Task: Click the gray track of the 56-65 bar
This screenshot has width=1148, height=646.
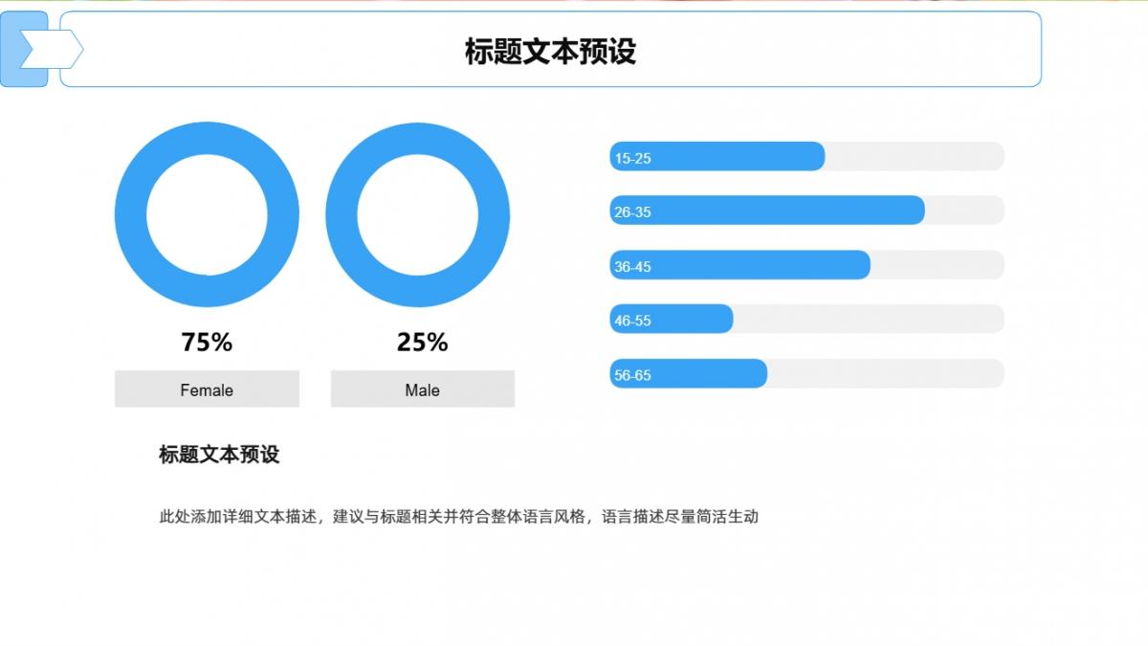Action: tap(885, 374)
